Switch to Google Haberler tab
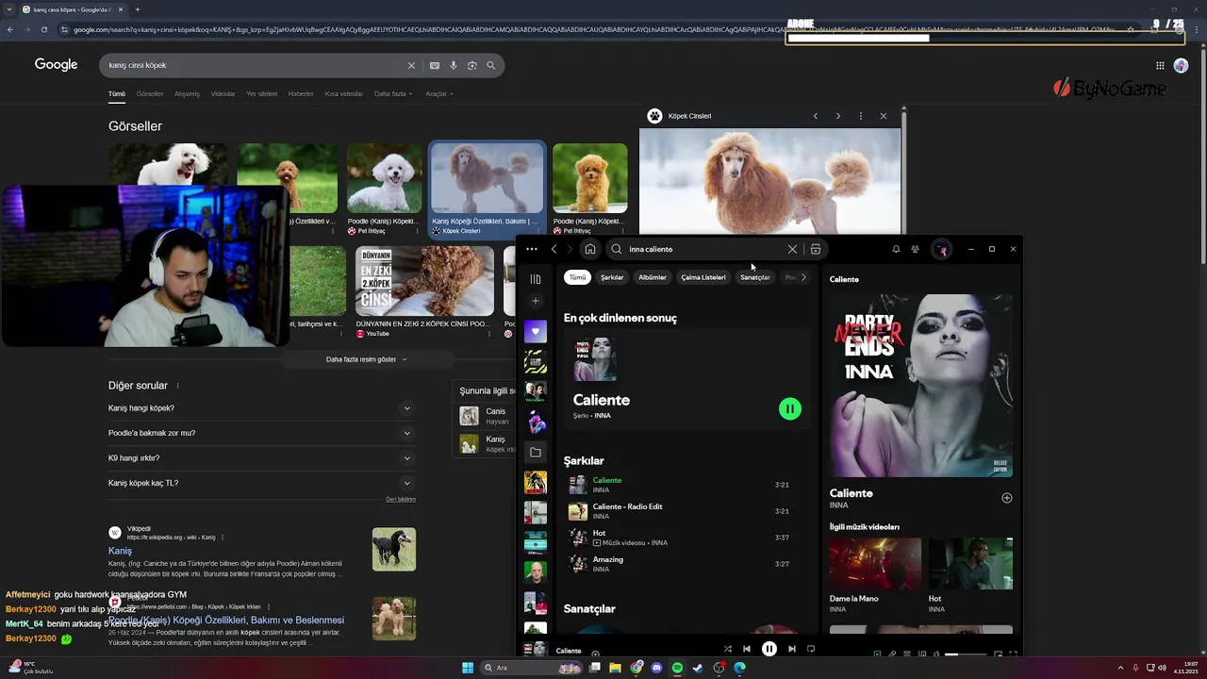Screen dimensions: 1207x679 point(301,93)
